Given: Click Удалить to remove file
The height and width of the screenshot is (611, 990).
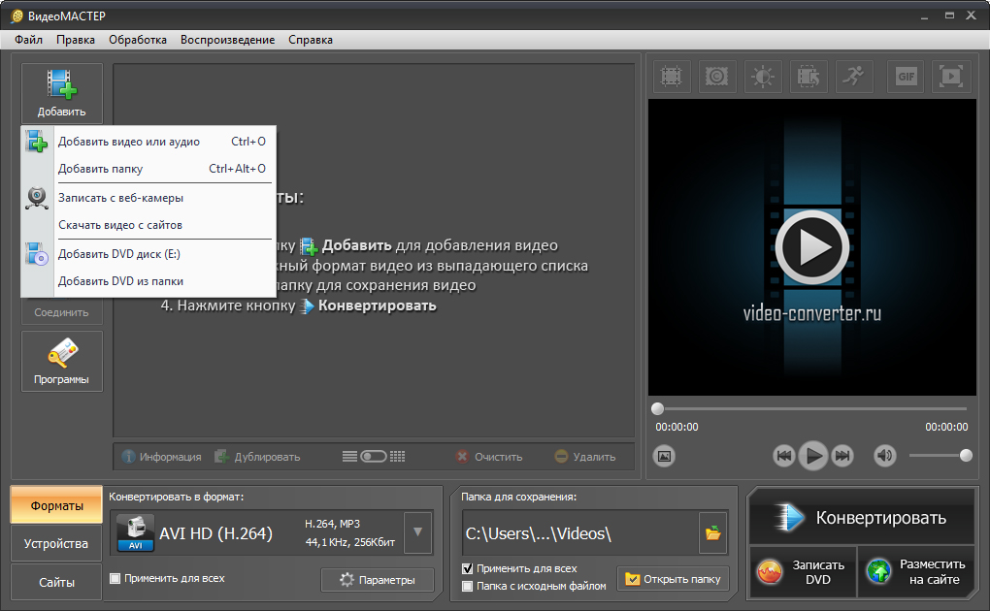Looking at the screenshot, I should 584,457.
